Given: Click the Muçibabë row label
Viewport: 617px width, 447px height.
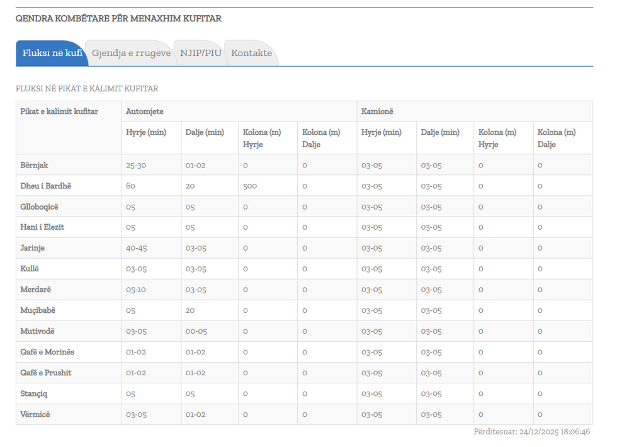Looking at the screenshot, I should 38,310.
